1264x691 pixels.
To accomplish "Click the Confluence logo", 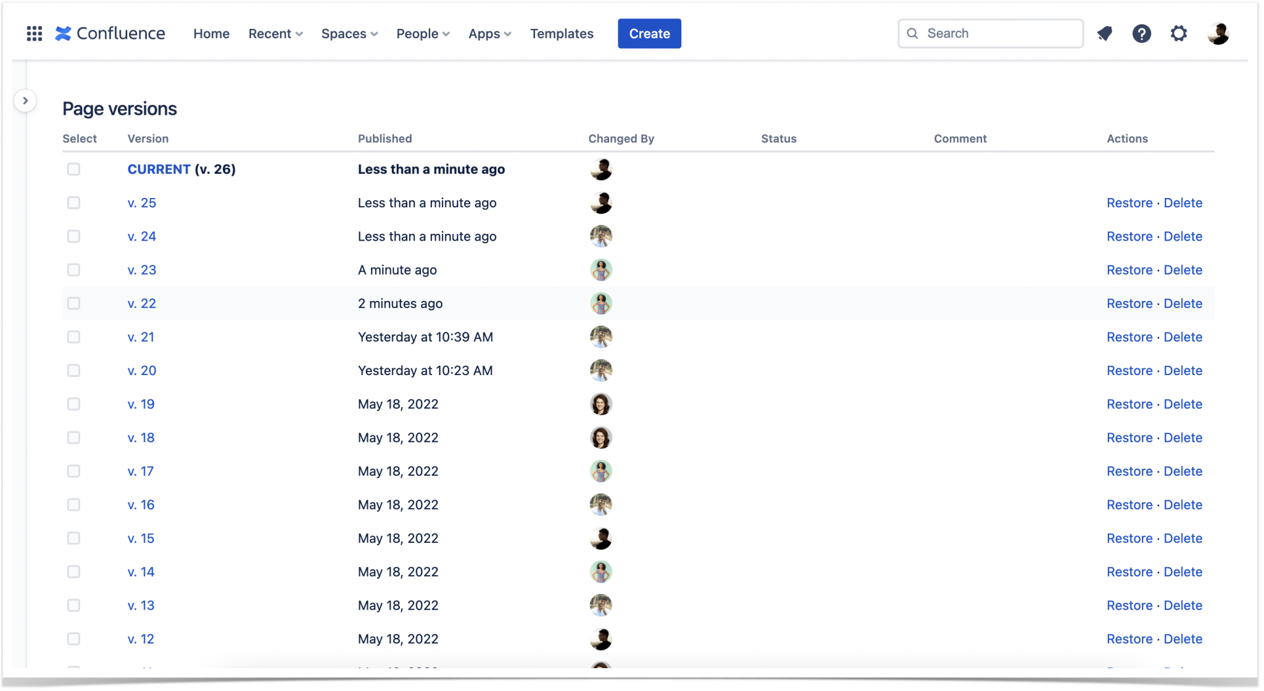I will click(x=110, y=33).
